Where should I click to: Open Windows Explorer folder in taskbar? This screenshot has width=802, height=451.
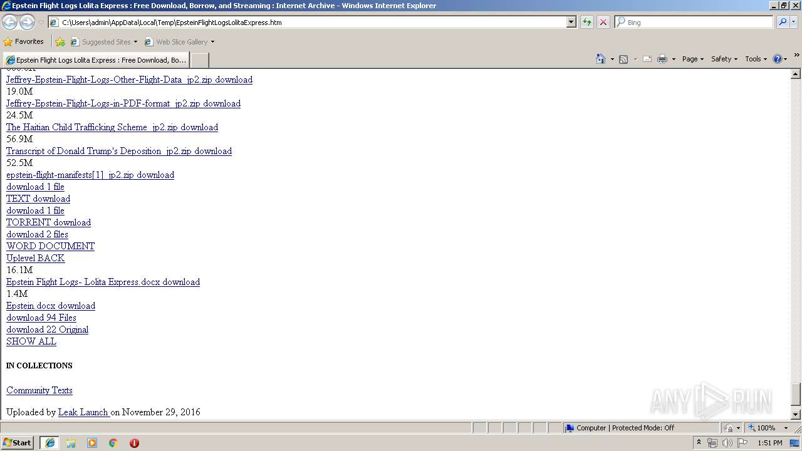point(71,443)
